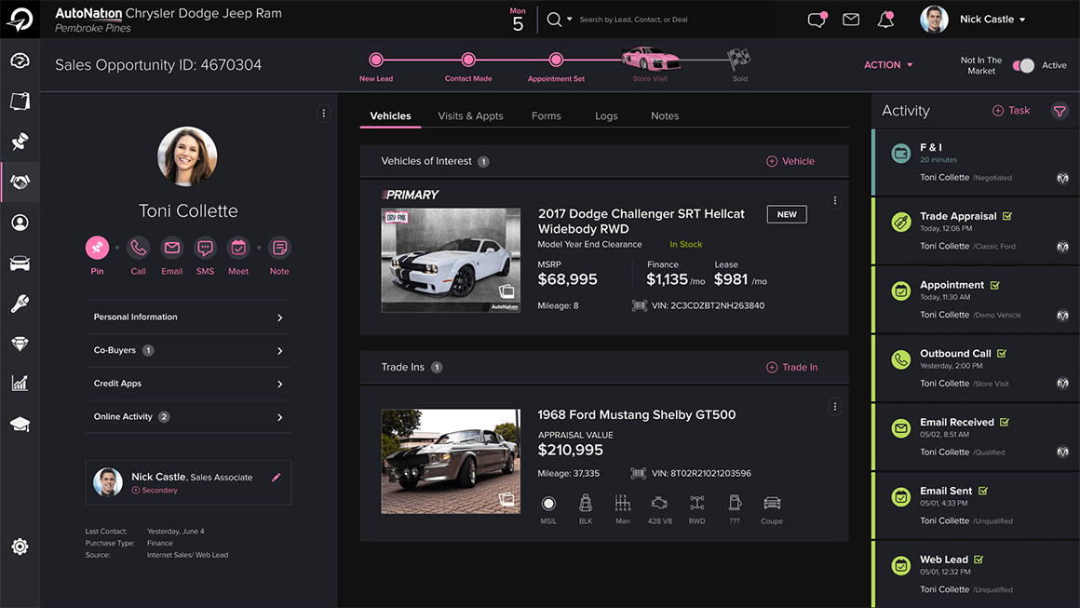Open the service wrench sidebar icon
1080x608 pixels.
[20, 304]
